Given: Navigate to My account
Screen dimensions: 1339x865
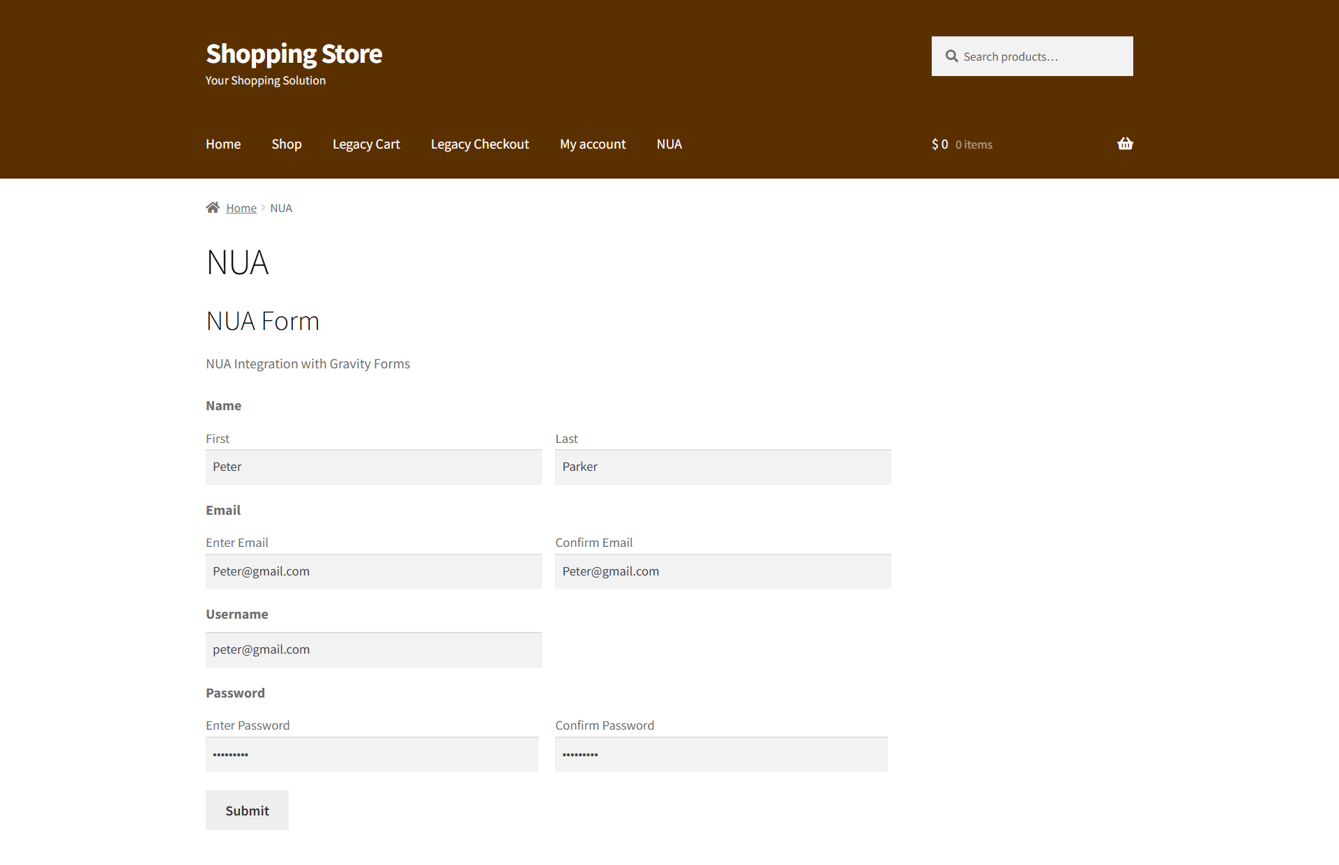Looking at the screenshot, I should click(592, 144).
